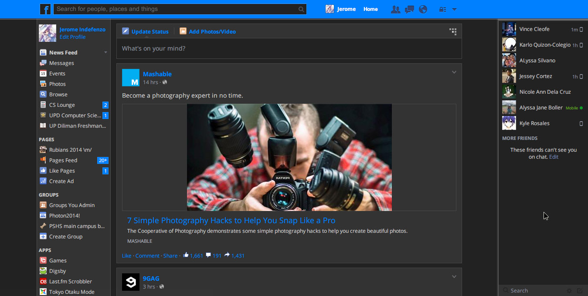
Task: Open the News Feed options arrow
Action: point(105,52)
